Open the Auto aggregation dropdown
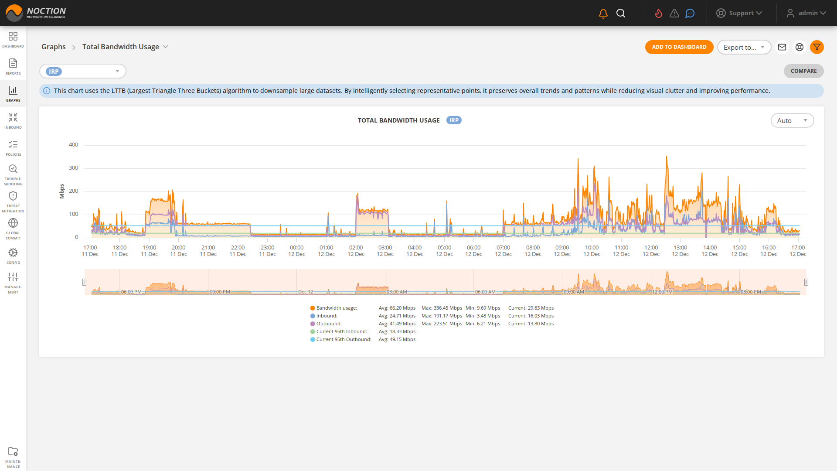 [792, 120]
